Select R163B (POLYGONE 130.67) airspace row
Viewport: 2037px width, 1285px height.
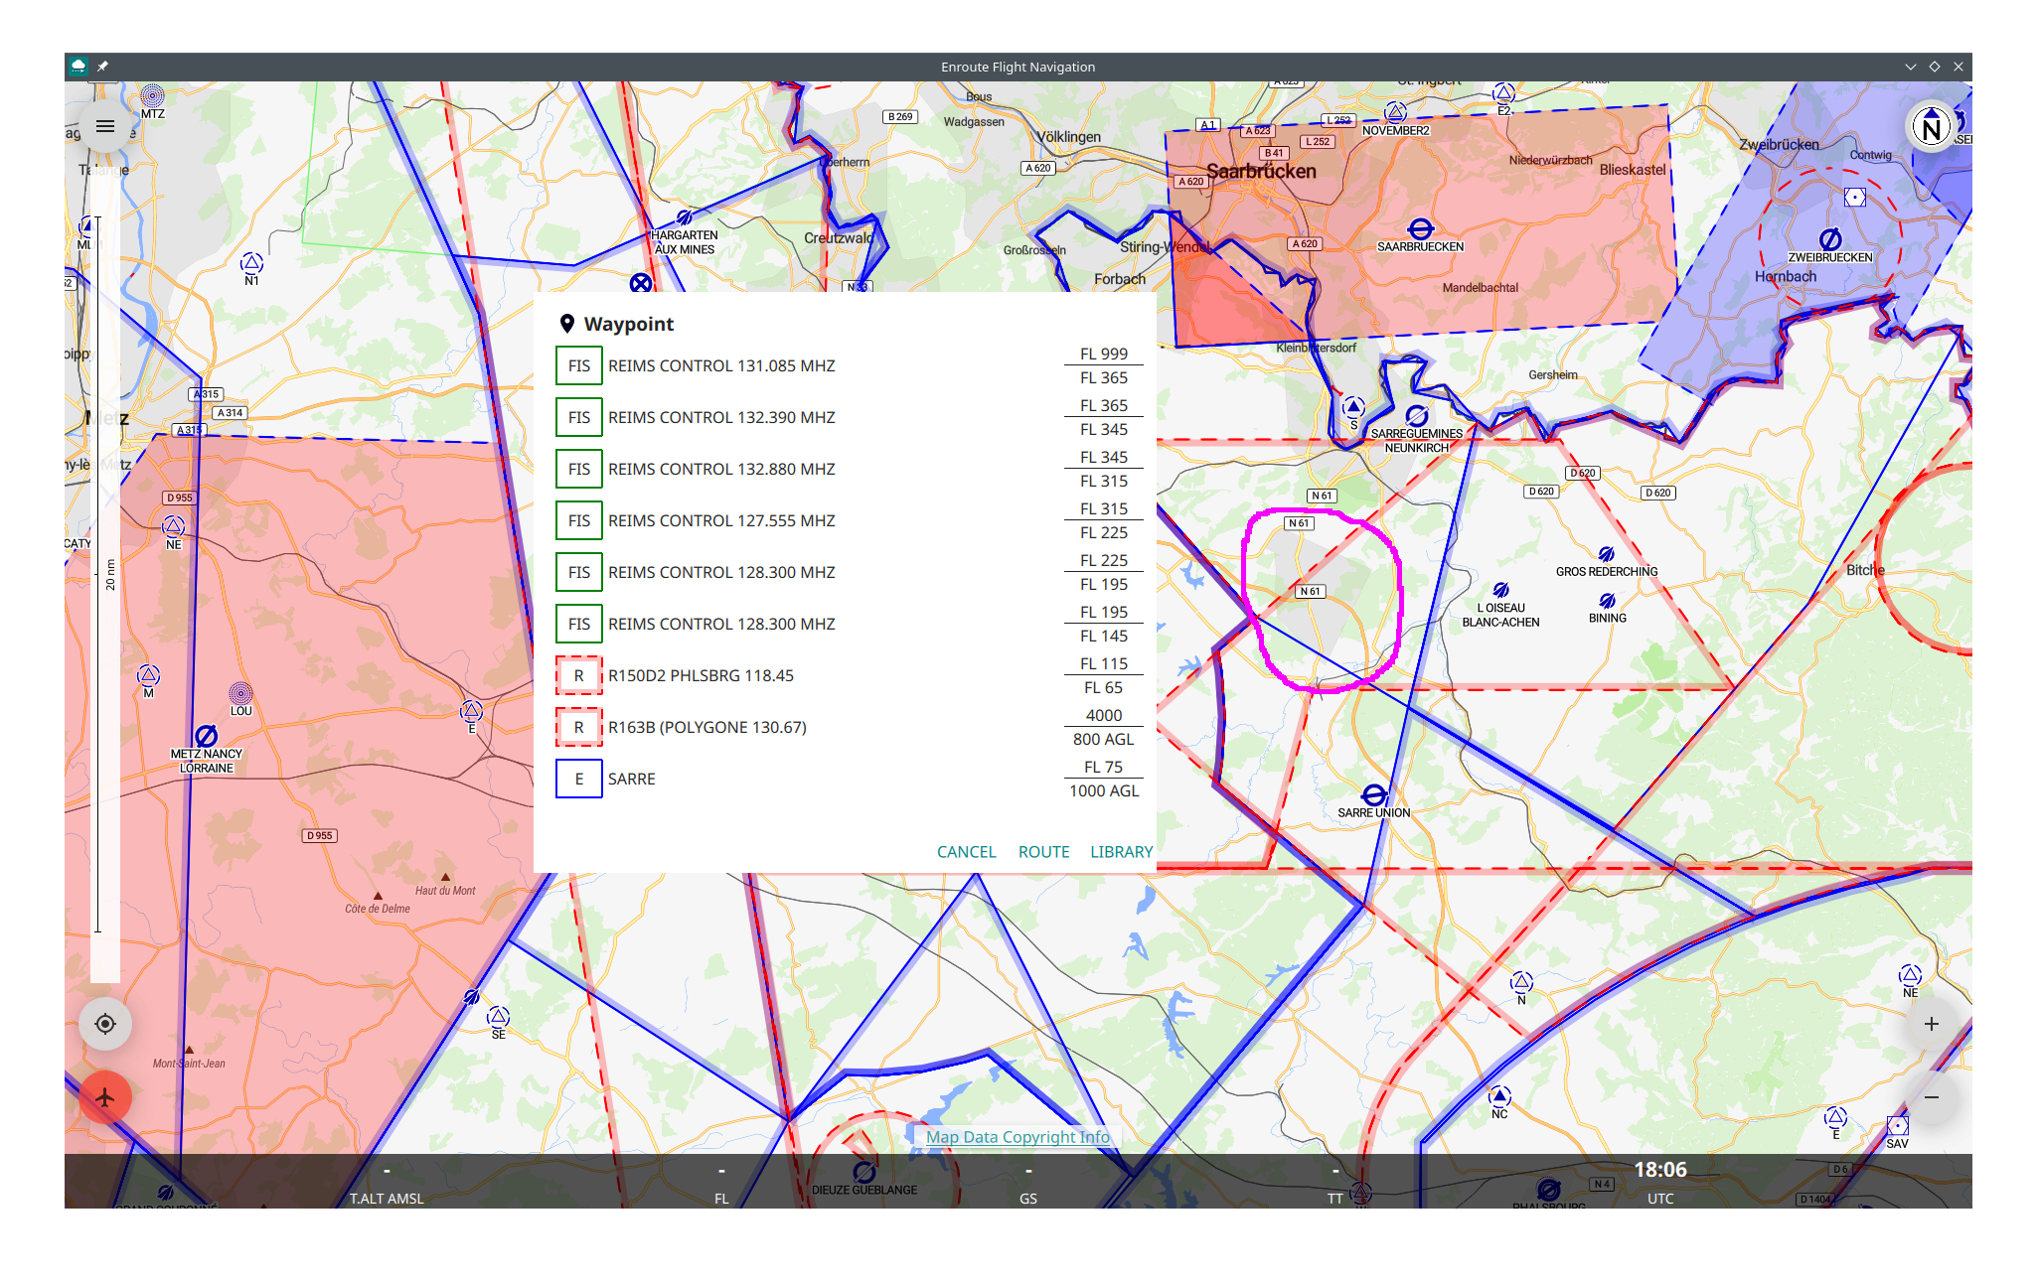click(850, 727)
